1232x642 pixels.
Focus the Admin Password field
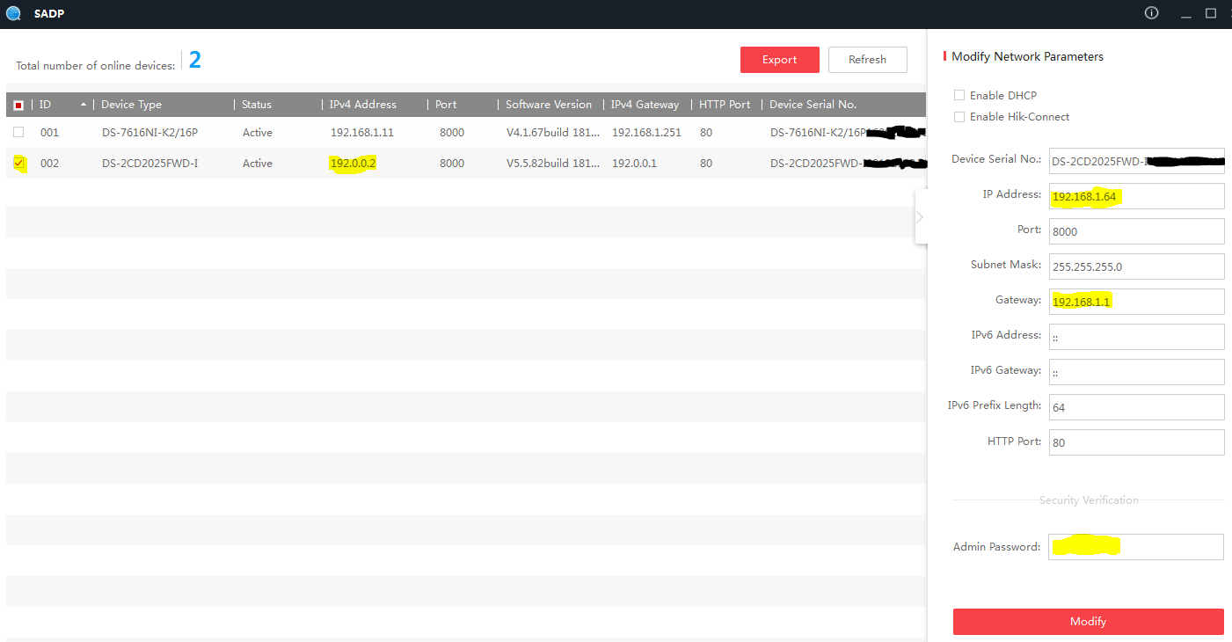tap(1136, 547)
